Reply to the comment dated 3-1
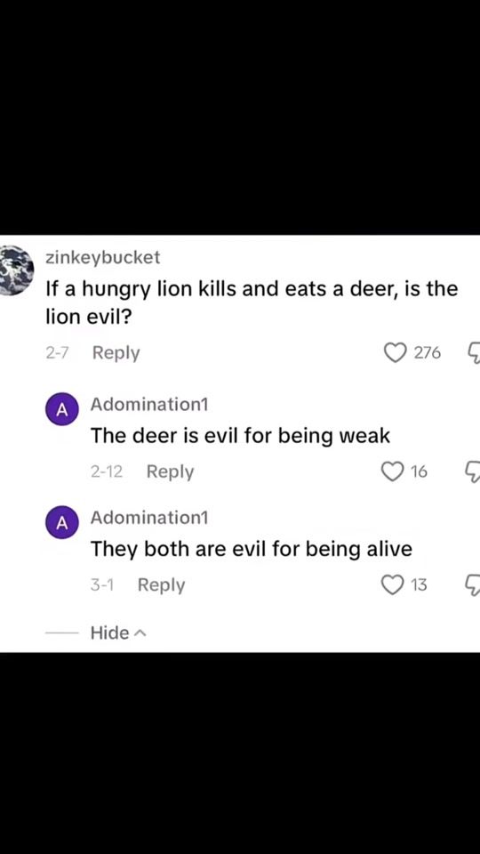Image resolution: width=480 pixels, height=854 pixels. [x=161, y=585]
